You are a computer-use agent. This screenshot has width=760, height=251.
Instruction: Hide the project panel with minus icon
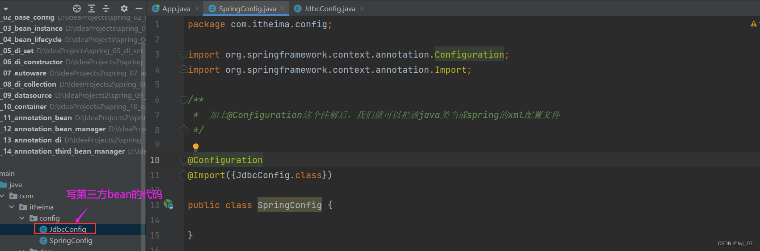(x=139, y=8)
